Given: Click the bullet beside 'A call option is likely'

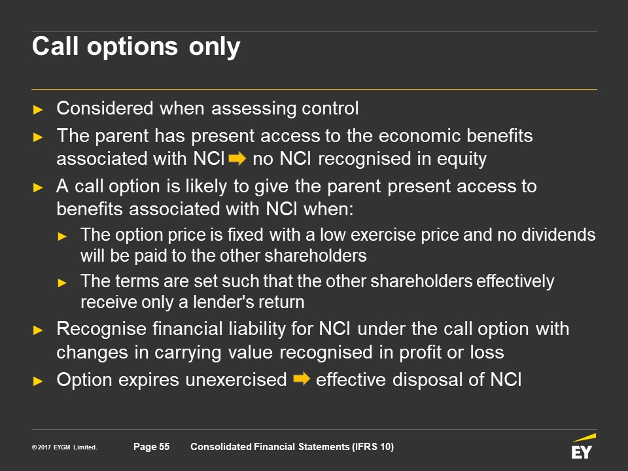Looking at the screenshot, I should pyautogui.click(x=38, y=188).
